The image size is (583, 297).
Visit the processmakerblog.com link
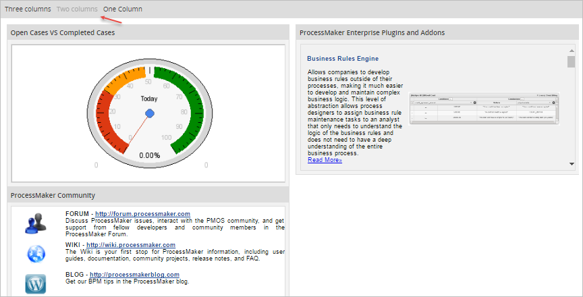coord(134,275)
